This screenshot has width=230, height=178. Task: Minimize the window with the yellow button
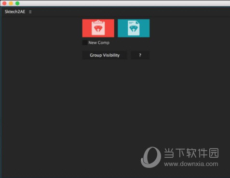[11, 3]
